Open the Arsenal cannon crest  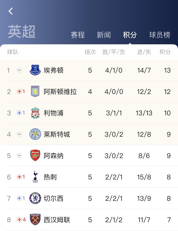coord(35,155)
